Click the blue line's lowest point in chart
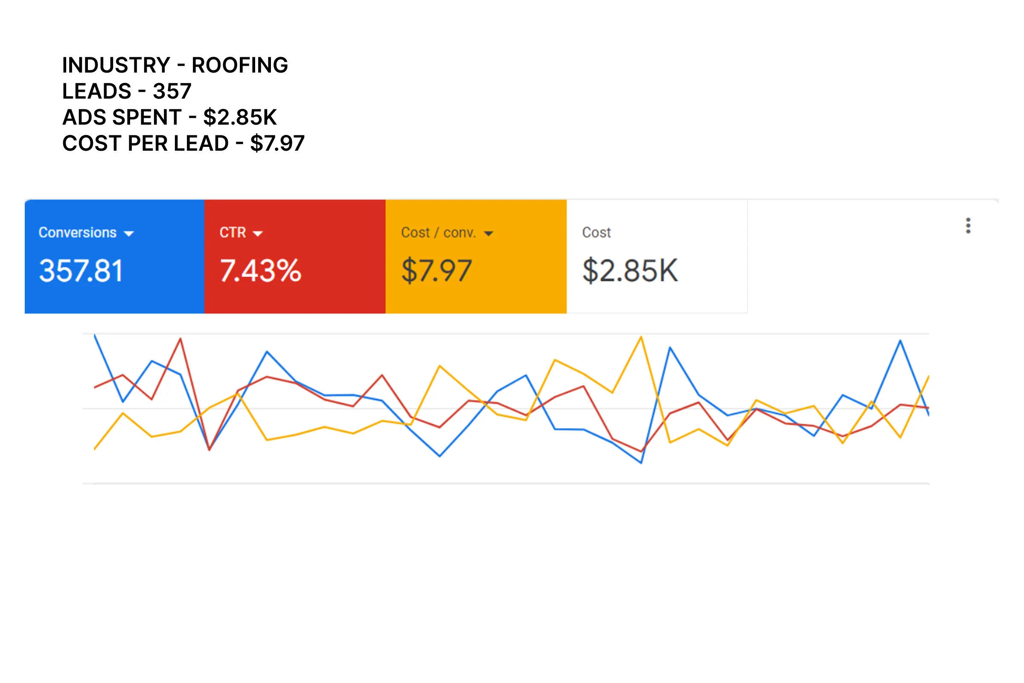The image size is (1024, 683). (x=641, y=463)
